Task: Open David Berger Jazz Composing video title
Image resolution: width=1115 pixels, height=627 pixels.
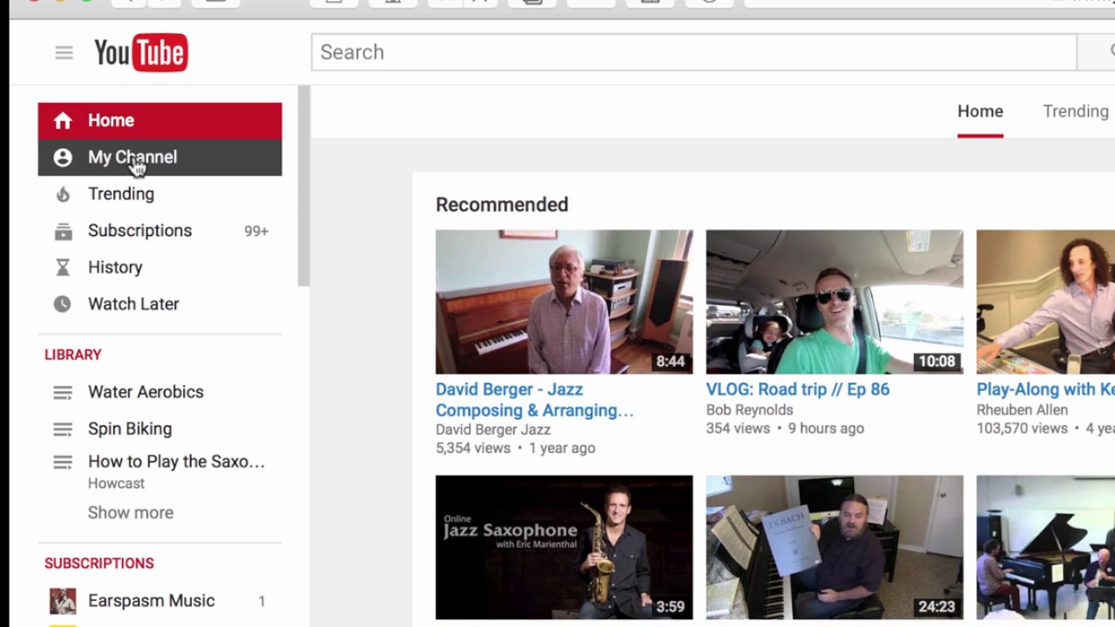Action: point(534,400)
